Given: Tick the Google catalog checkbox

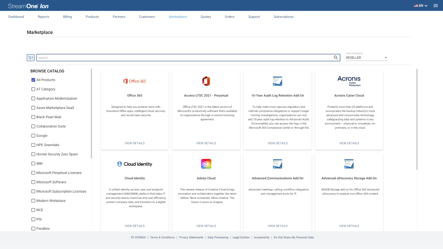Looking at the screenshot, I should click(33, 136).
